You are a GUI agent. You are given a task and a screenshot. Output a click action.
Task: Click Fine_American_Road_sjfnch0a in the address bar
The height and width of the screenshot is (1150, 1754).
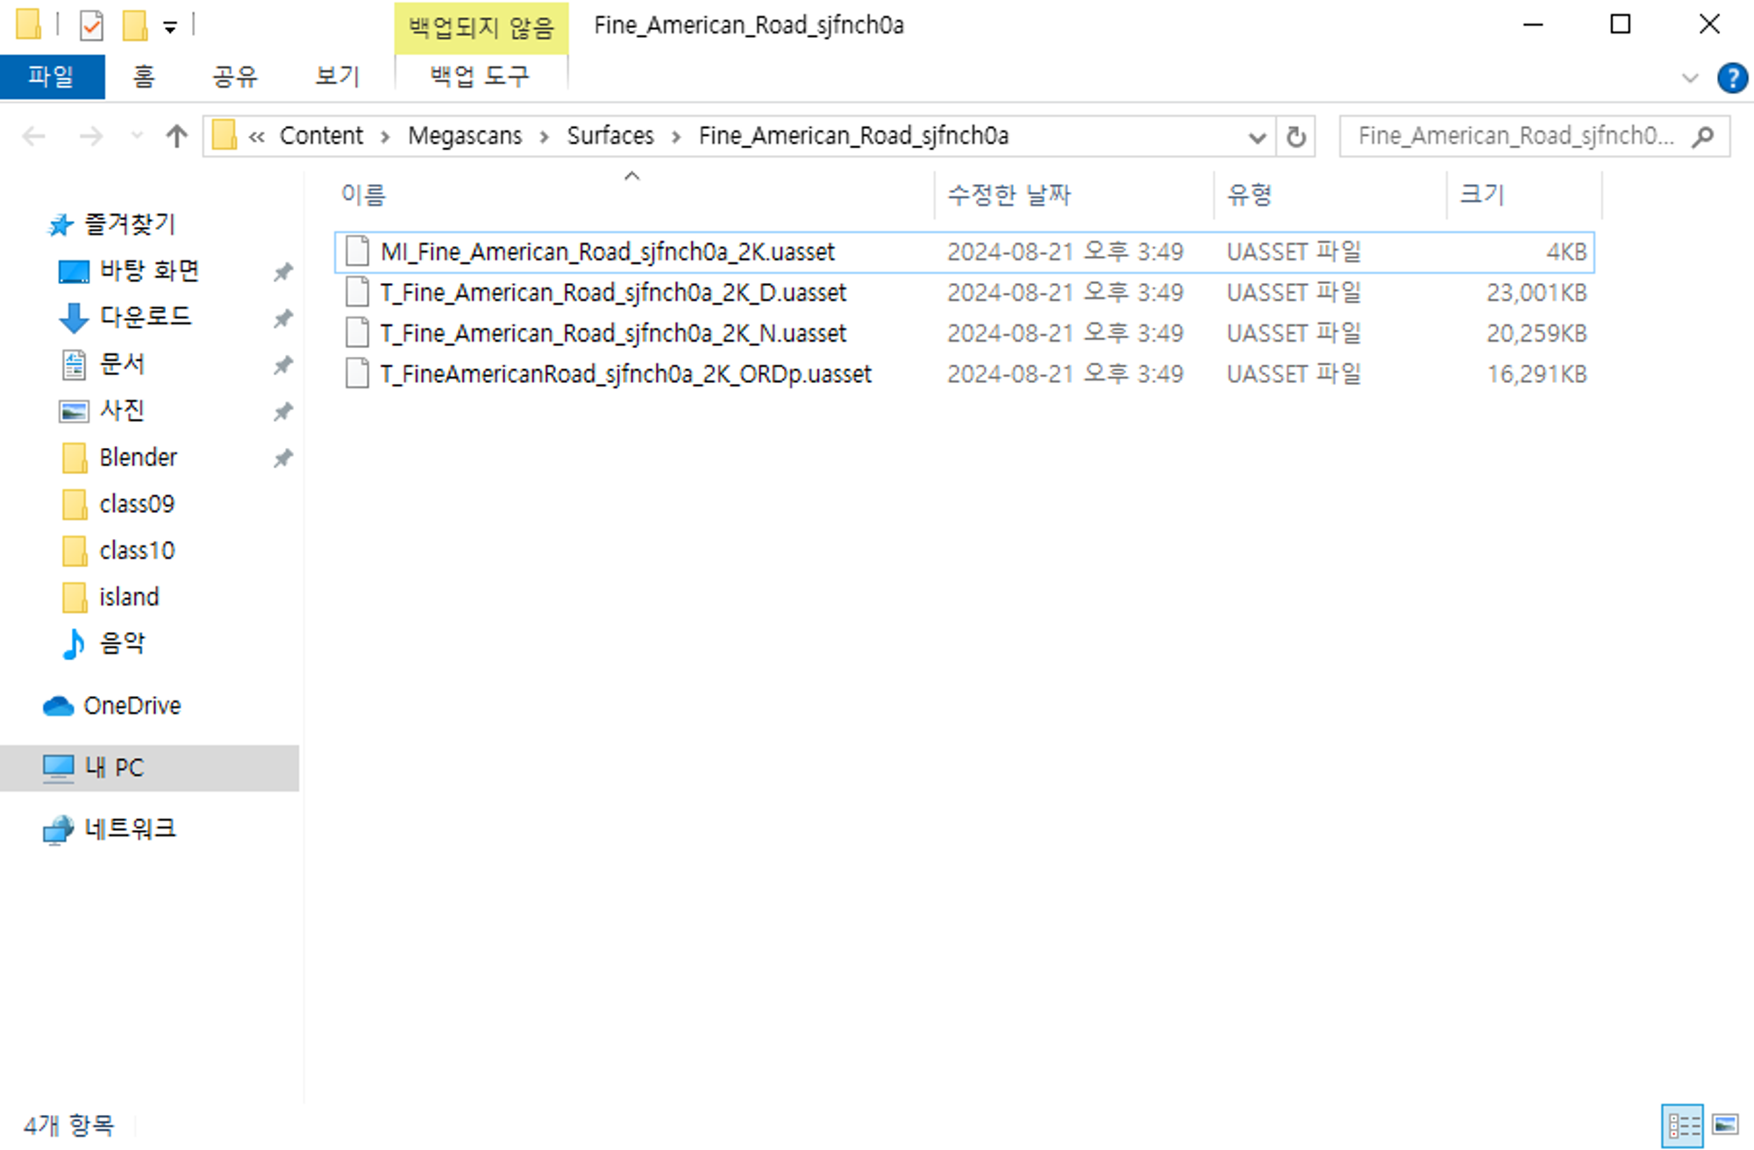point(853,136)
